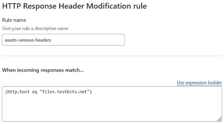The image size is (224, 124).
Task: Place cursor on "http.host" field in expression
Action: click(19, 92)
